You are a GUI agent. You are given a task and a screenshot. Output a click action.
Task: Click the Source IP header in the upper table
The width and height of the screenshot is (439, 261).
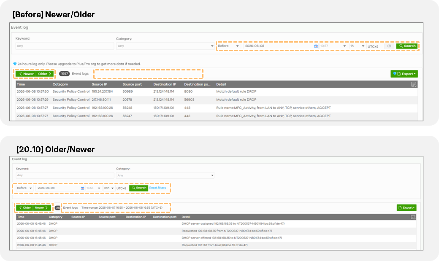99,84
